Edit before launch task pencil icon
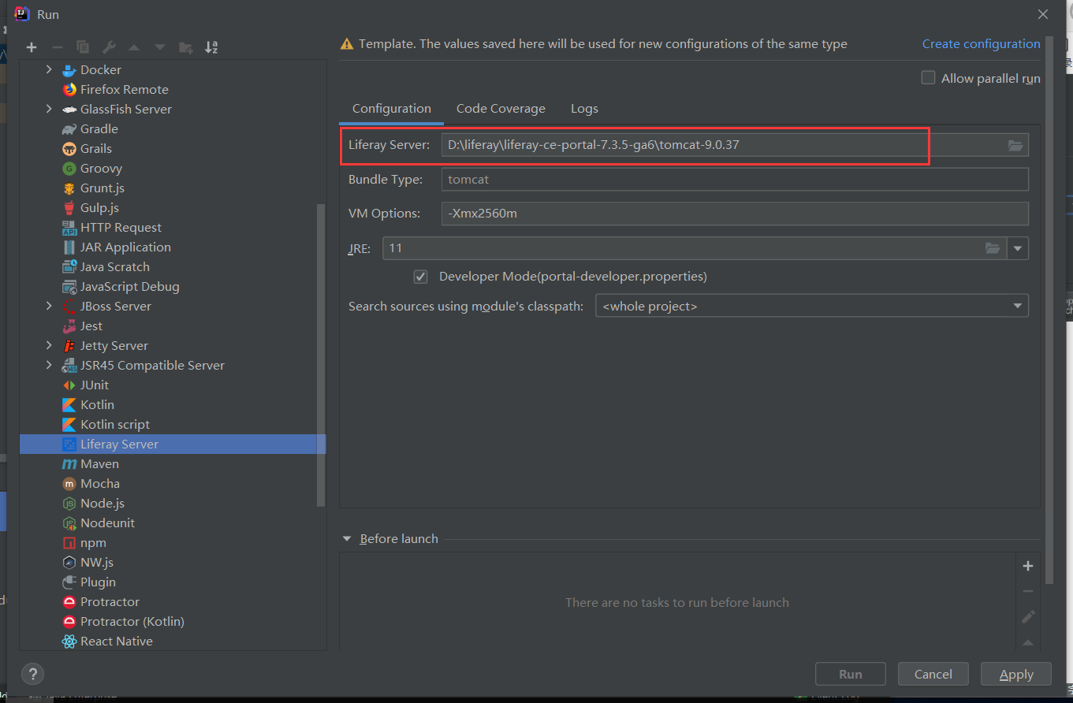1073x703 pixels. (1027, 616)
